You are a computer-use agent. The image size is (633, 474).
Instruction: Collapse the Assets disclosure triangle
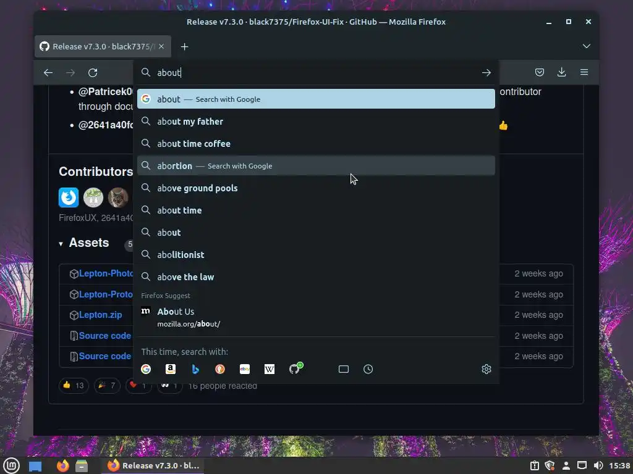tap(61, 244)
